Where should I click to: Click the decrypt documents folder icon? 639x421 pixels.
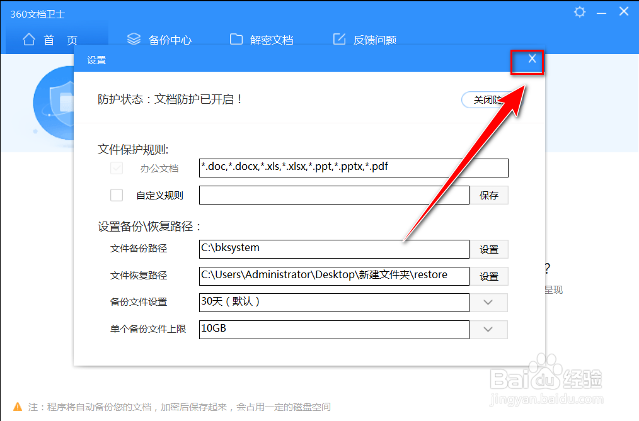click(x=236, y=39)
